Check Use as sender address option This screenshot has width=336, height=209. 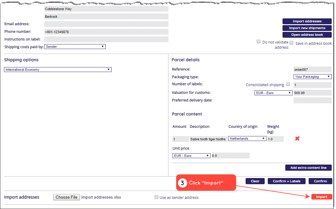tap(156, 197)
